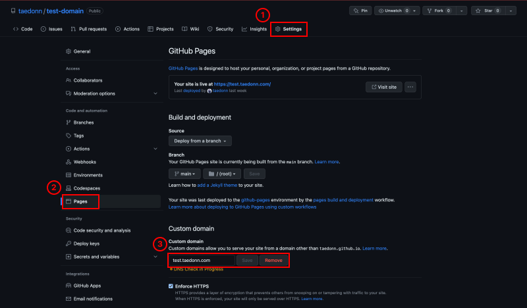
Task: Click the Pin button
Action: pos(360,11)
